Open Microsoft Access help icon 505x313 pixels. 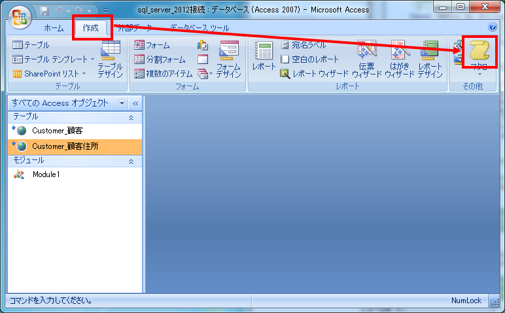point(493,27)
